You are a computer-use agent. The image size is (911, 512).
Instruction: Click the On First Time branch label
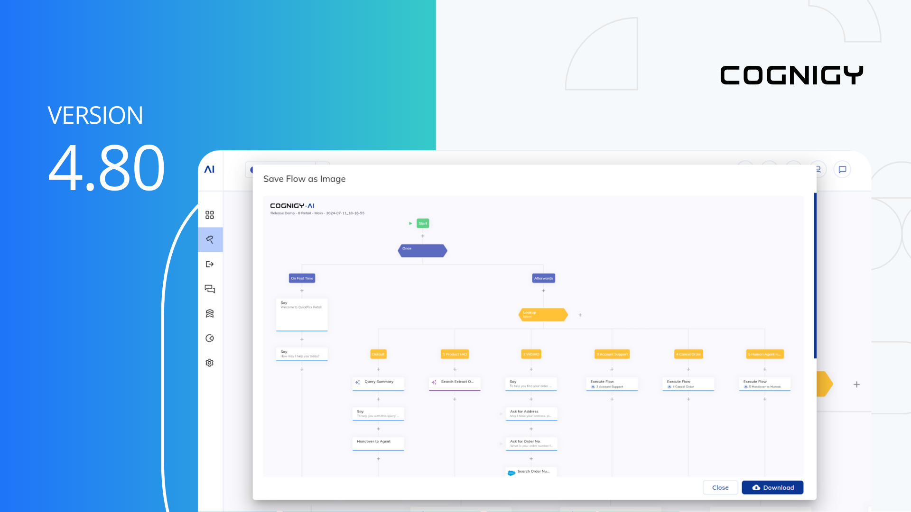301,278
